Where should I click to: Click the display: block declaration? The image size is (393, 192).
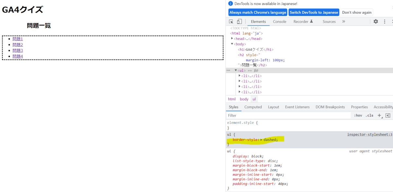[x=248, y=156]
